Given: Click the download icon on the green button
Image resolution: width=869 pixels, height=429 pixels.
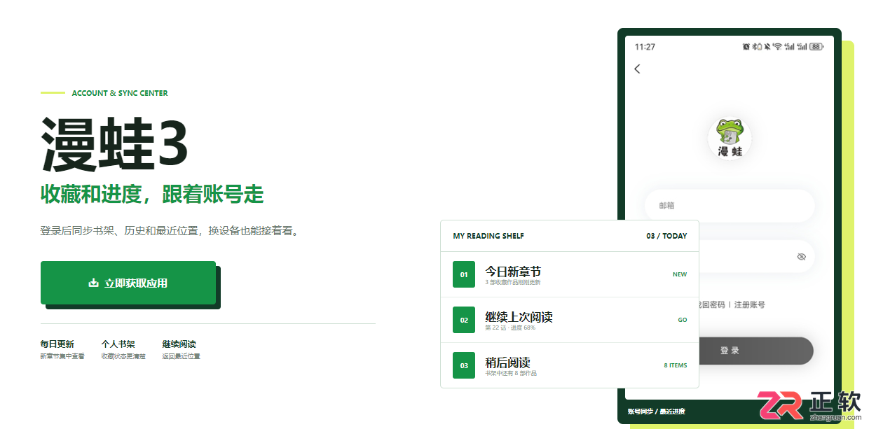Looking at the screenshot, I should point(93,283).
